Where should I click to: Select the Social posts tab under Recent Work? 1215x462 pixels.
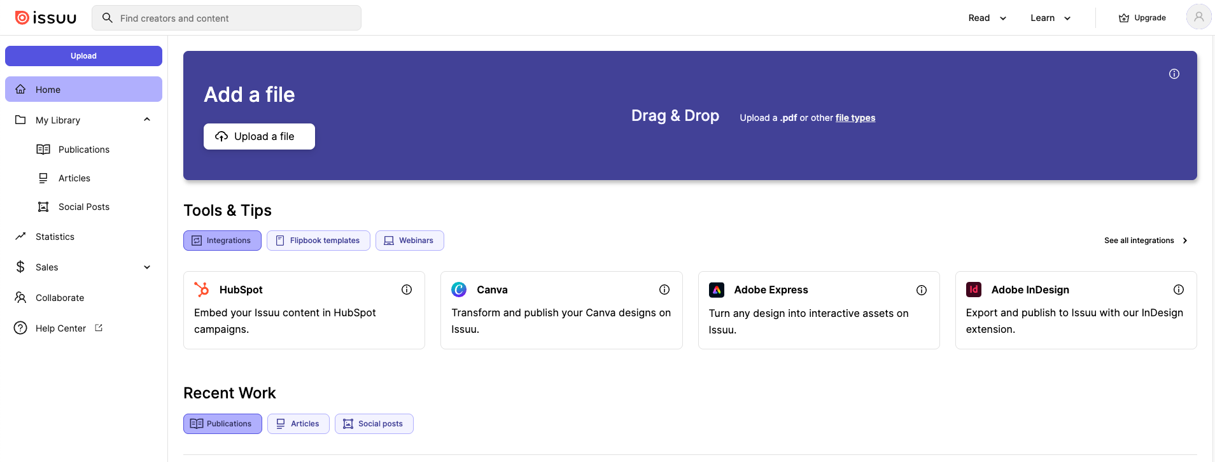tap(374, 424)
